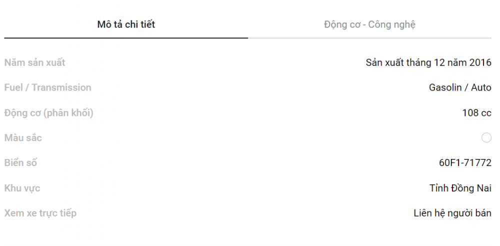The image size is (500, 246).
Task: Click the active tab underline indicator
Action: [126, 38]
